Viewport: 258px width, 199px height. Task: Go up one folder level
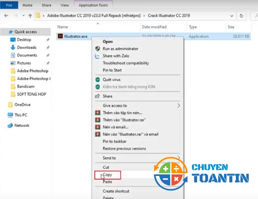tap(30, 16)
